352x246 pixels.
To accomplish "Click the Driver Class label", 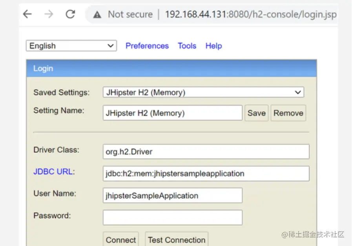I will point(57,150).
